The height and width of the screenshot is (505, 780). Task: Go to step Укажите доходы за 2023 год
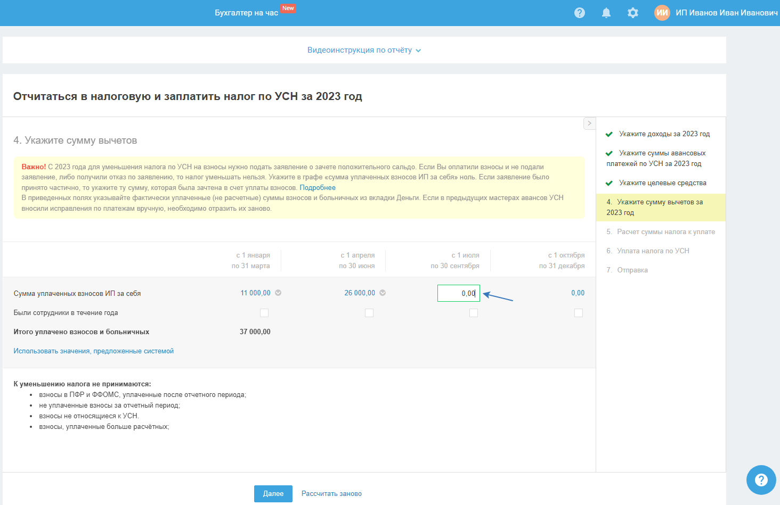664,134
